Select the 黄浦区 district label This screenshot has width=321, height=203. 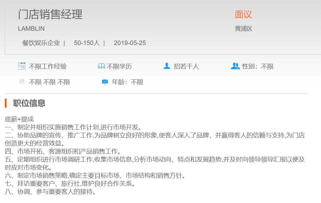point(244,29)
